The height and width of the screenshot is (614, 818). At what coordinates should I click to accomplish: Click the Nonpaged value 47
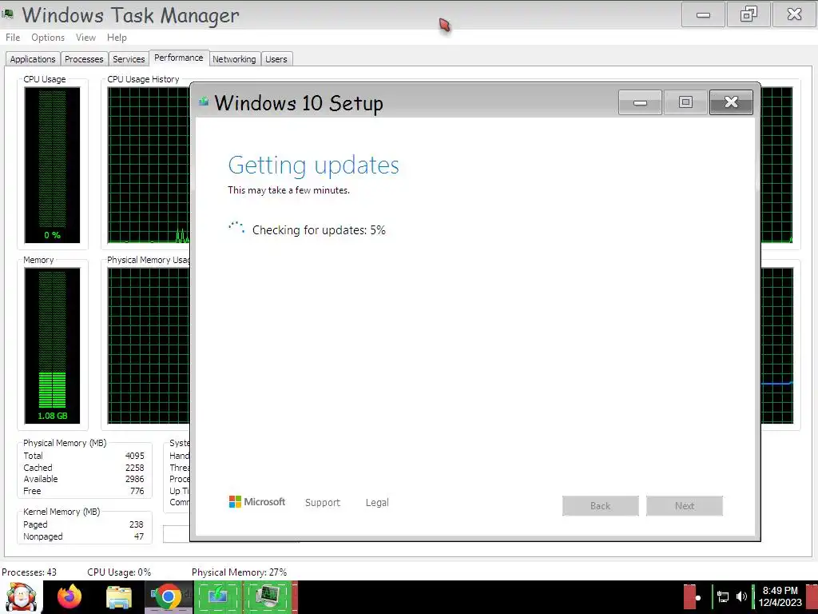point(139,536)
